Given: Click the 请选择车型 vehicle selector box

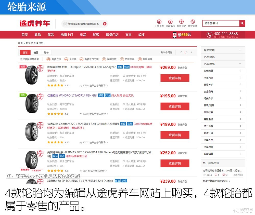Looking at the screenshot, I should click(85, 24).
